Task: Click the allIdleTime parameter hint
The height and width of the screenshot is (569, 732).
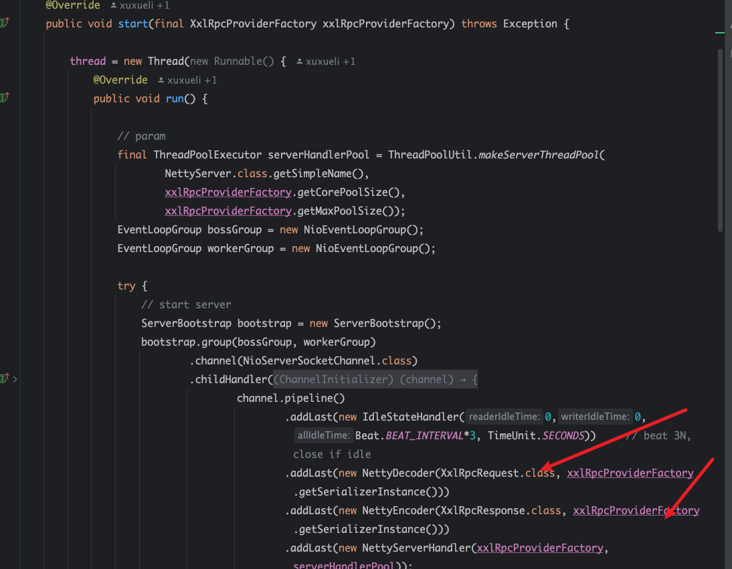Action: [x=323, y=436]
